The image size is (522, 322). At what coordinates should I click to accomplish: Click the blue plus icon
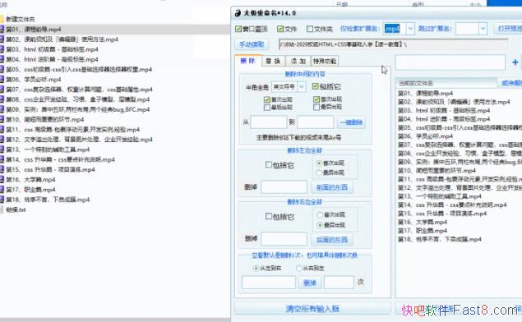[x=515, y=62]
